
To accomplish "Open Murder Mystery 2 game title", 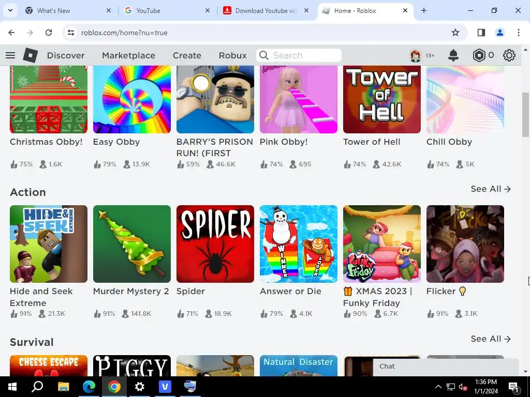I will point(131,292).
